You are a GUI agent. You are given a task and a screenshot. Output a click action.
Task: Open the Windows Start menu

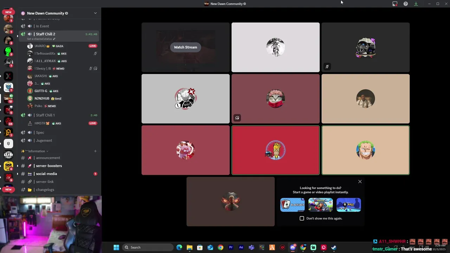[x=116, y=247]
